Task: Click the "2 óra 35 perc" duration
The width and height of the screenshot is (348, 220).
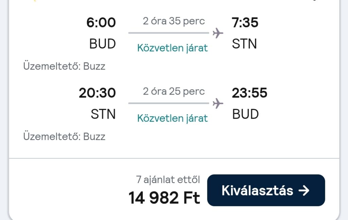Action: coord(174,21)
